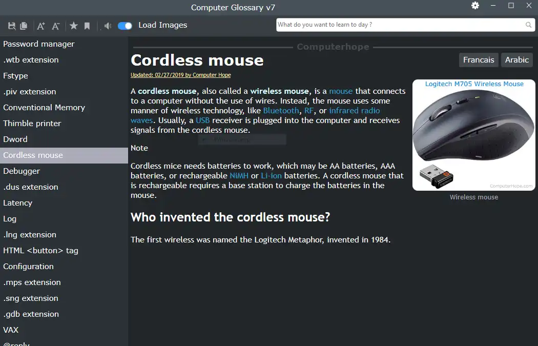Click the 'Wireless mouse' image caption
The height and width of the screenshot is (346, 538).
(474, 197)
